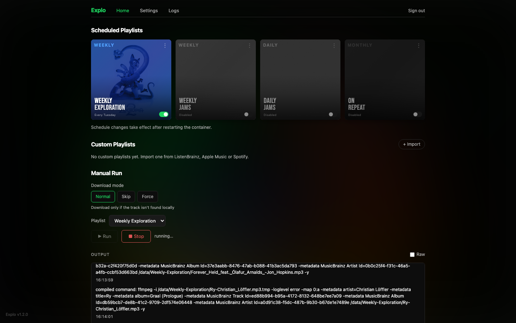516x323 pixels.
Task: Click the 'Schedule changes take effect' note
Action: tap(151, 127)
